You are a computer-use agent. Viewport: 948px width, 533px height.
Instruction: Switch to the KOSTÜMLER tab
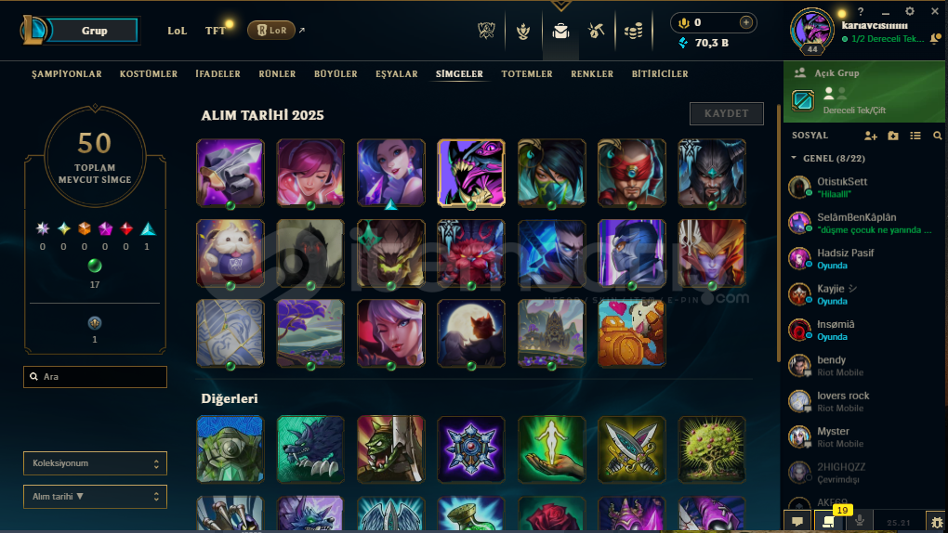click(x=149, y=73)
